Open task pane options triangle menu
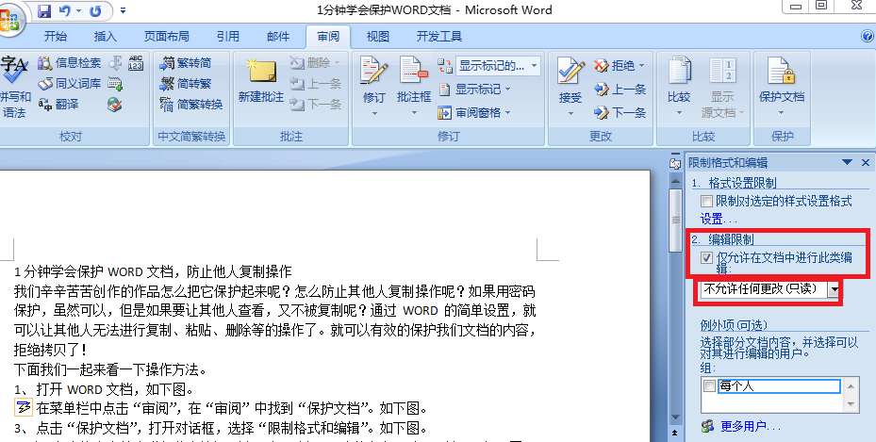This screenshot has height=442, width=876. pos(847,162)
